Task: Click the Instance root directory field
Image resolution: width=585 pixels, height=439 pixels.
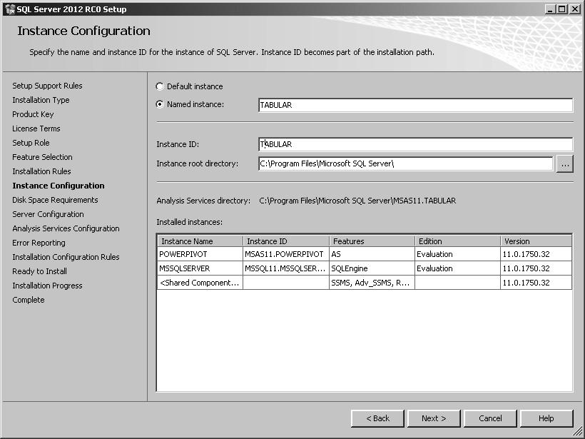Action: point(405,163)
